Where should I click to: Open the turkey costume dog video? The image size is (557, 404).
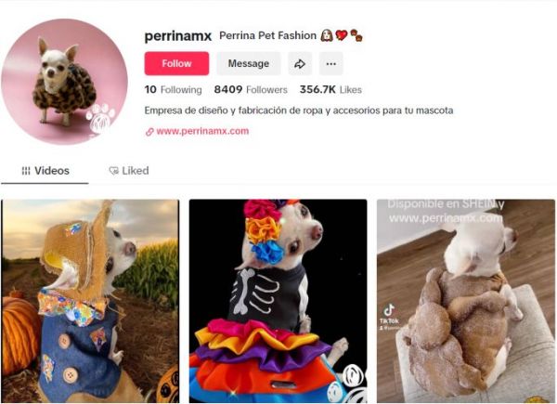tap(466, 301)
